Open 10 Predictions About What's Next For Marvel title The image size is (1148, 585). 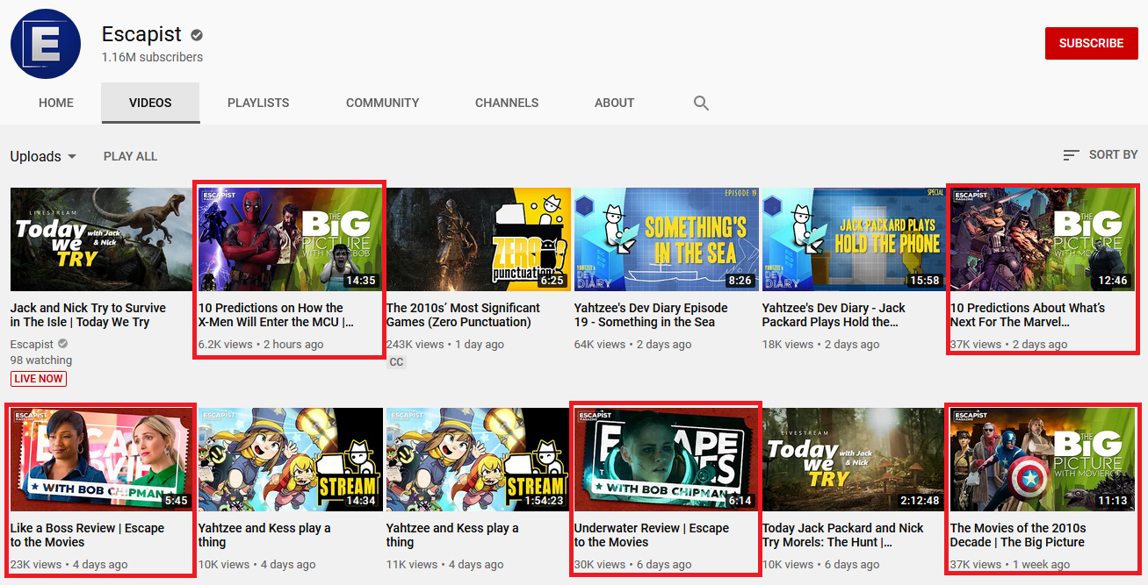(1028, 315)
